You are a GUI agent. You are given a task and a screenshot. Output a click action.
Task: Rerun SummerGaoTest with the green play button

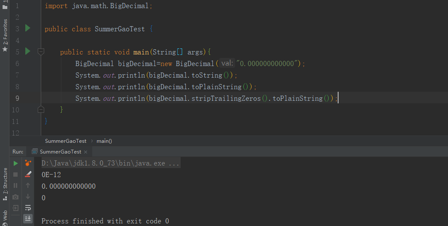click(x=16, y=163)
